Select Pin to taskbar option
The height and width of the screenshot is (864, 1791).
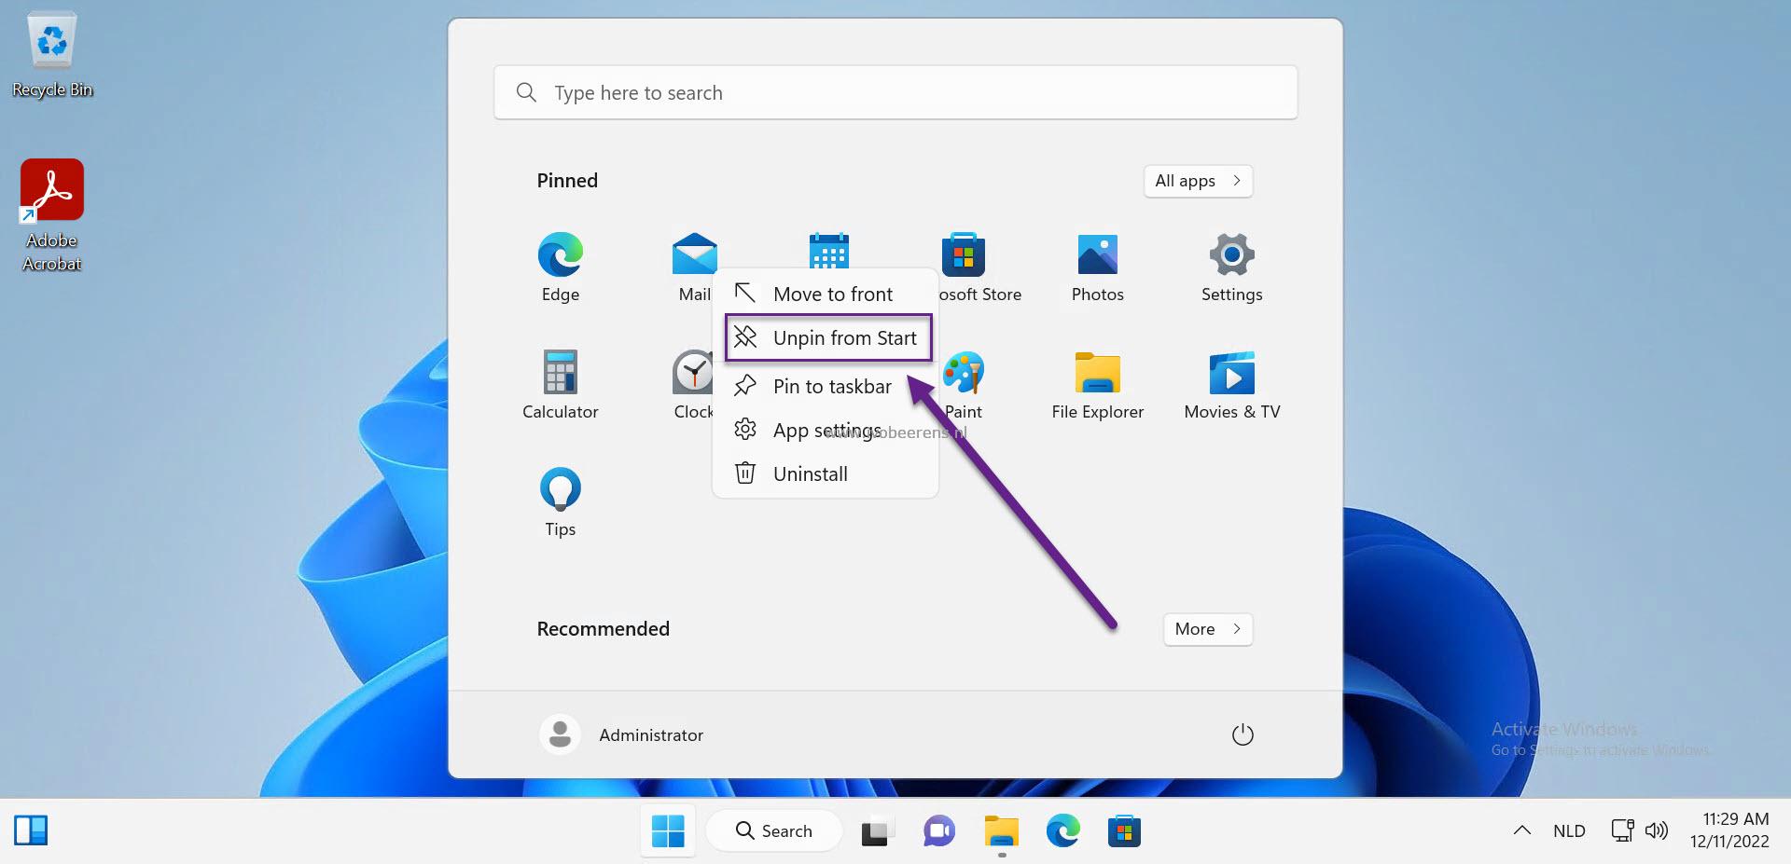826,386
